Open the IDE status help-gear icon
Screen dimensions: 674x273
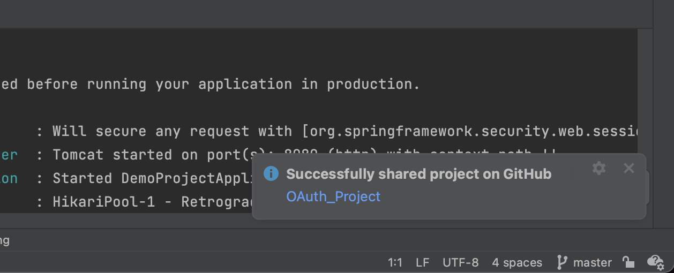click(x=655, y=262)
